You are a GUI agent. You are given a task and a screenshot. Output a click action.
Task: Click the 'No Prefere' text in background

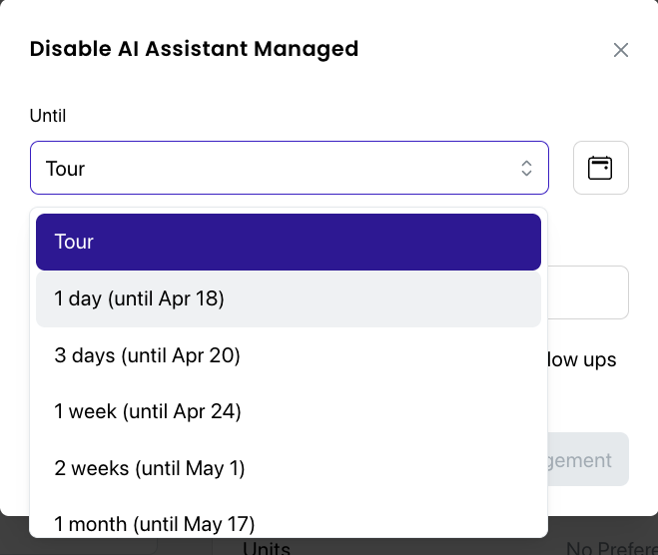pyautogui.click(x=612, y=548)
